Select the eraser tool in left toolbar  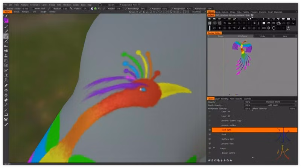point(6,85)
